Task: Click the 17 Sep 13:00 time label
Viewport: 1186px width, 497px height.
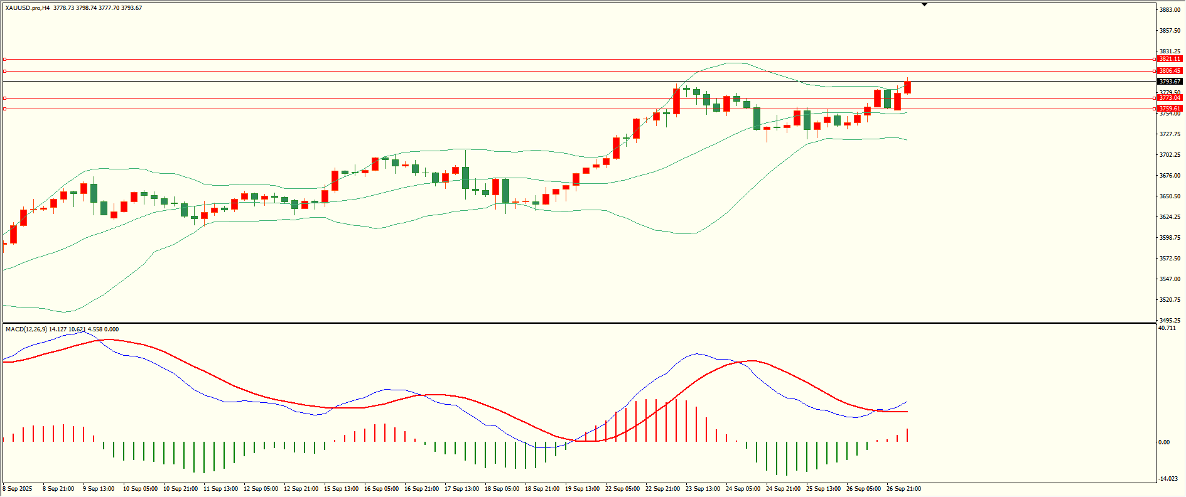Action: click(462, 489)
